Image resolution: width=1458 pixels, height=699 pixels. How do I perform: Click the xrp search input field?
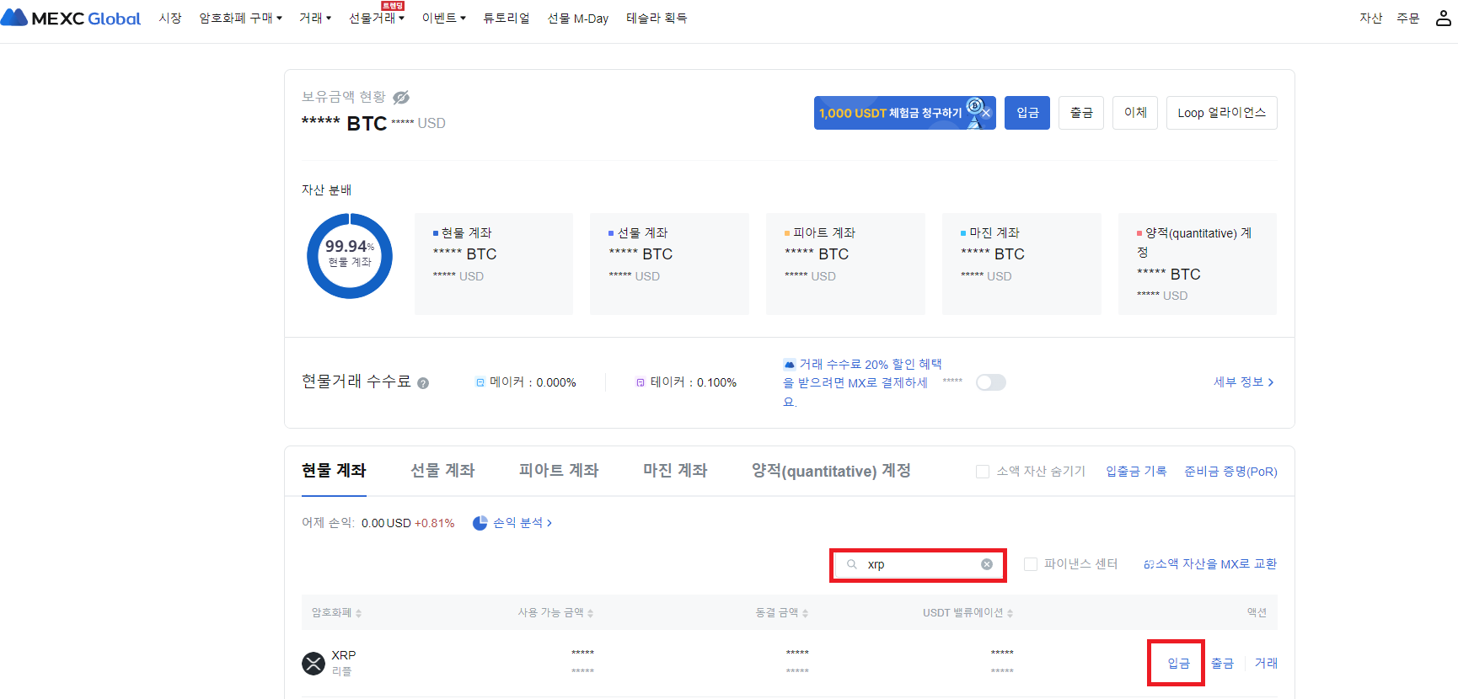[x=918, y=564]
